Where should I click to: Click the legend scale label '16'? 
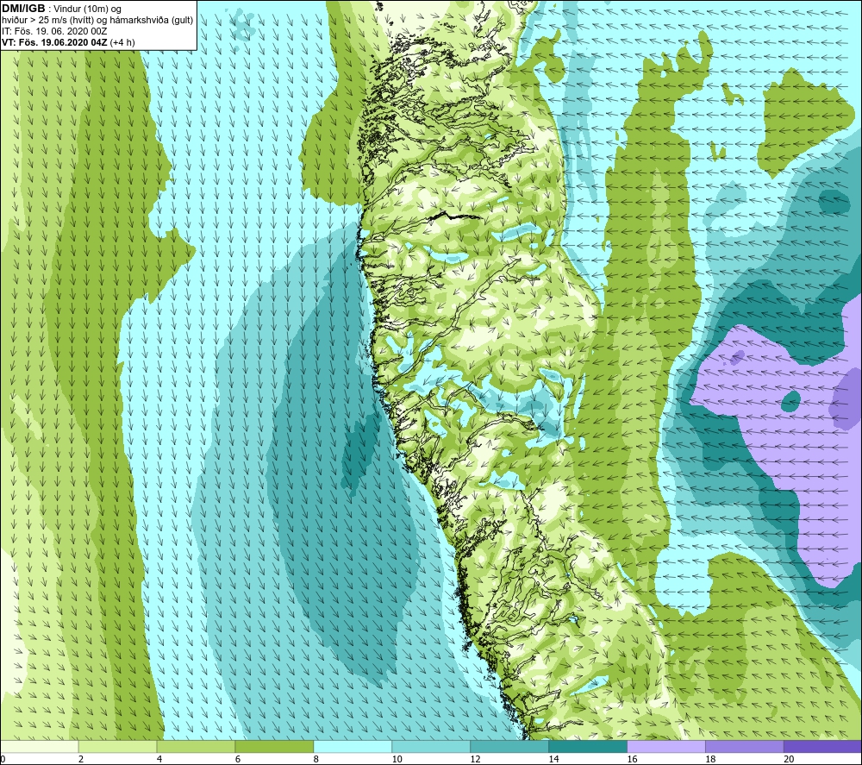(632, 759)
